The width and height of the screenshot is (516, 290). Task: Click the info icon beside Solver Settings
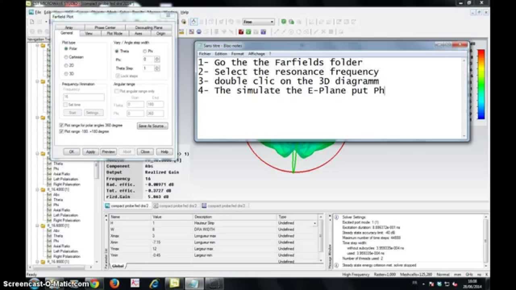(x=336, y=217)
